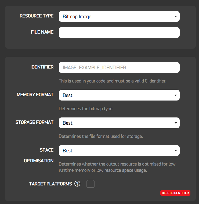Click the FILE NAME label
The height and width of the screenshot is (204, 199).
[42, 32]
